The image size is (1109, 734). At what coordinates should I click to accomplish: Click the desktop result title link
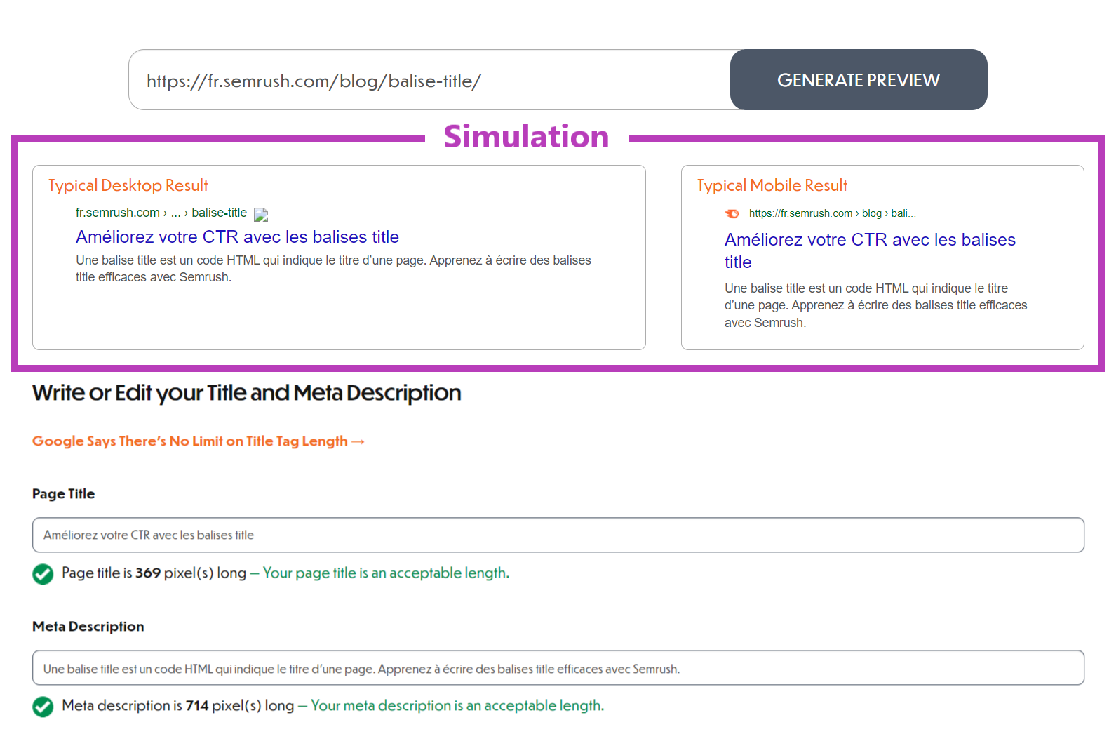coord(237,237)
